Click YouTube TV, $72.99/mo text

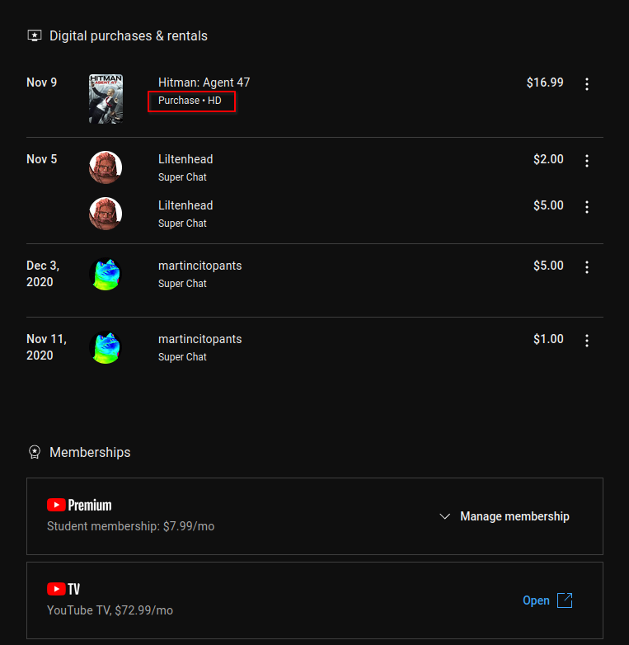tap(110, 610)
